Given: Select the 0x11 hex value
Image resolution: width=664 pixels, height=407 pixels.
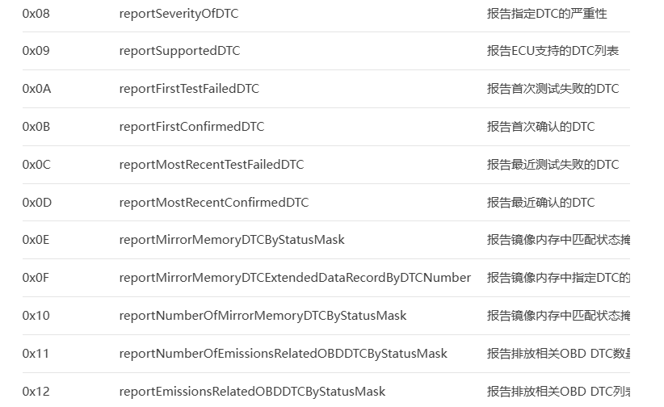Looking at the screenshot, I should pos(36,354).
